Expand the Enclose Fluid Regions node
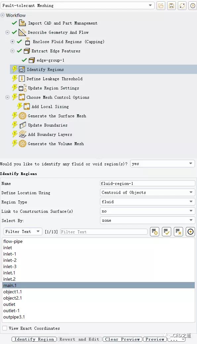 point(13,41)
